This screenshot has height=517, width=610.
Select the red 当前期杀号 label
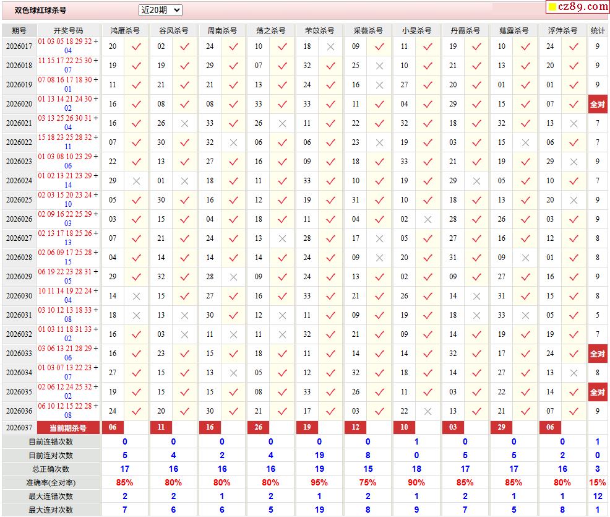[x=68, y=427]
